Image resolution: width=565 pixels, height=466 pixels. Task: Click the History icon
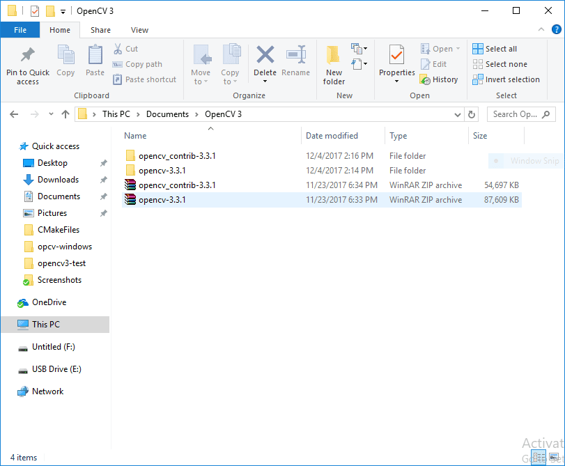425,79
